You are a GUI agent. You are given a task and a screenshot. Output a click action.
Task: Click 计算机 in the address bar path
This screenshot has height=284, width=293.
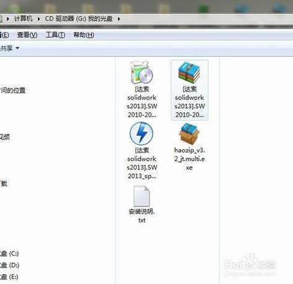23,19
